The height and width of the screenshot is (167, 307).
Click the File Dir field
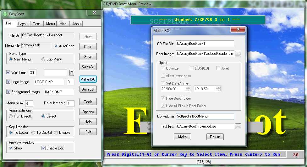[48, 35]
